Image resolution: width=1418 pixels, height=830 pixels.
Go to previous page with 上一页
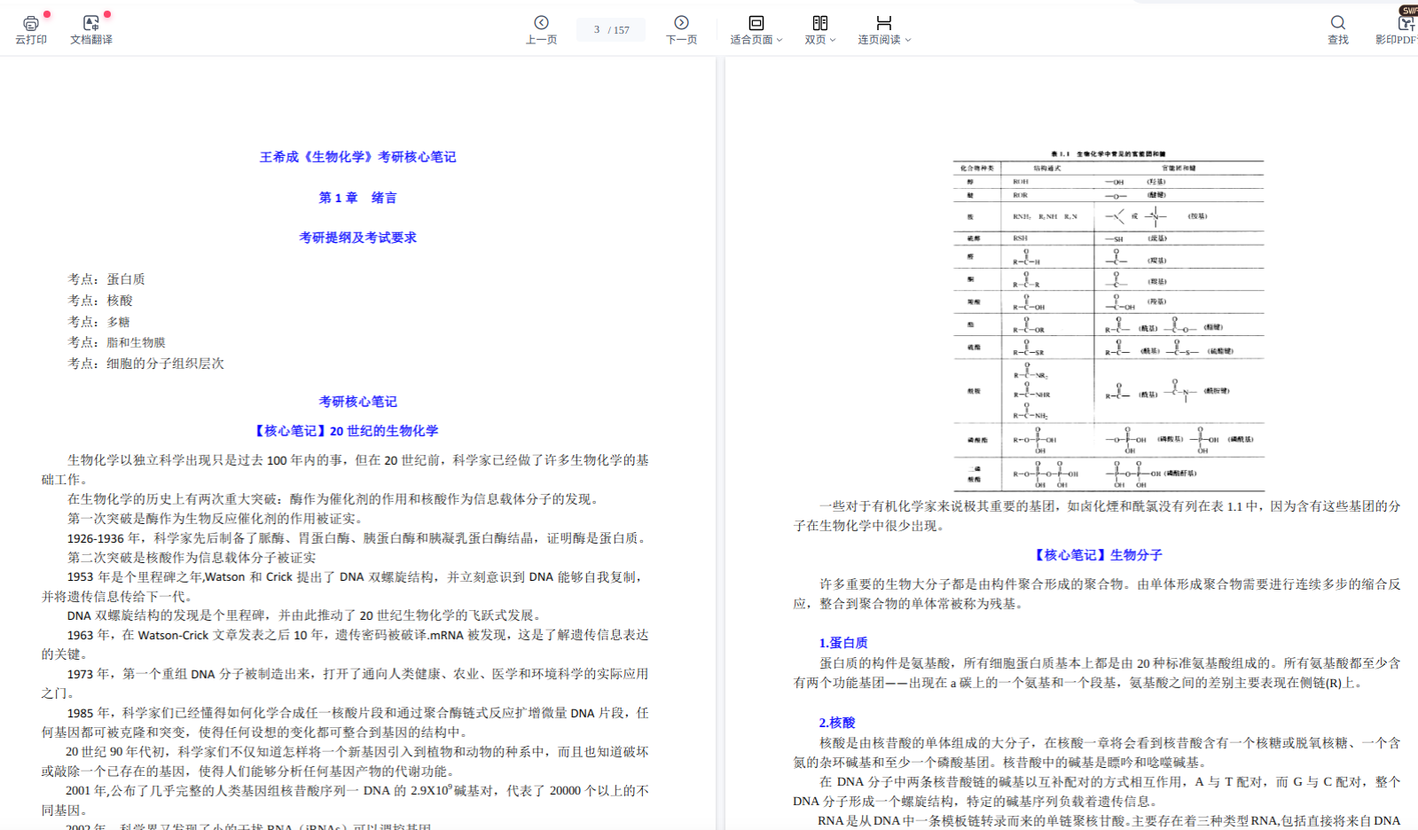click(x=541, y=28)
